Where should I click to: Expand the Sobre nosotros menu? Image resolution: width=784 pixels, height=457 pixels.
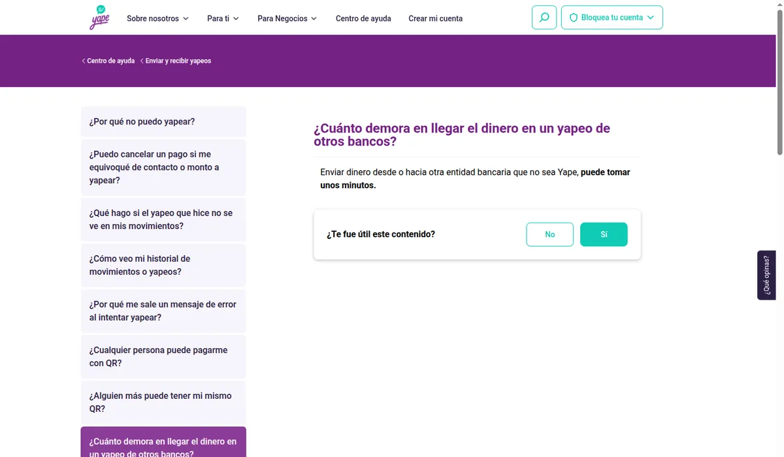(157, 18)
